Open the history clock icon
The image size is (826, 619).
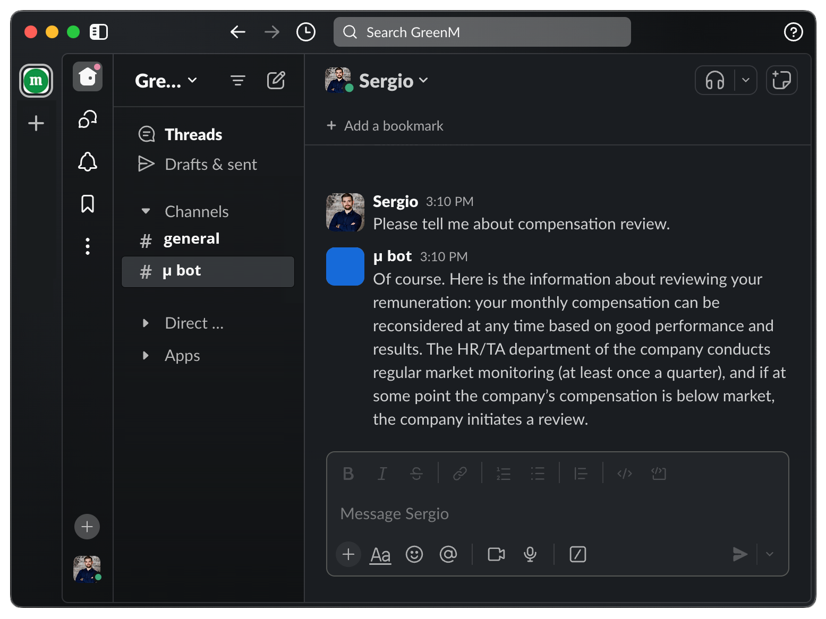tap(305, 32)
